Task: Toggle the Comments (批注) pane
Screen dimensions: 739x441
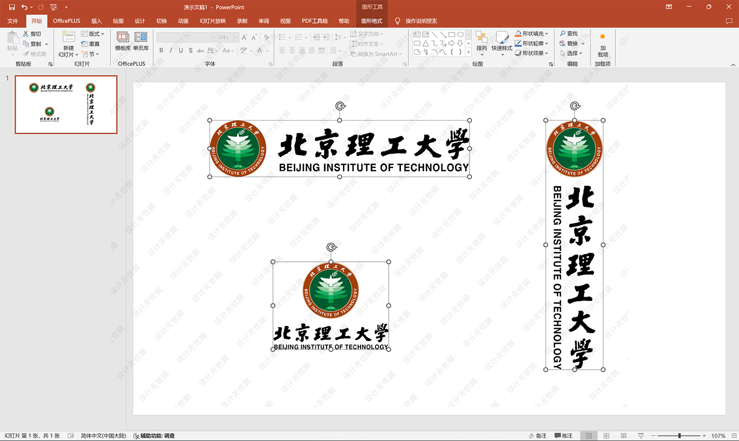Action: click(x=563, y=436)
